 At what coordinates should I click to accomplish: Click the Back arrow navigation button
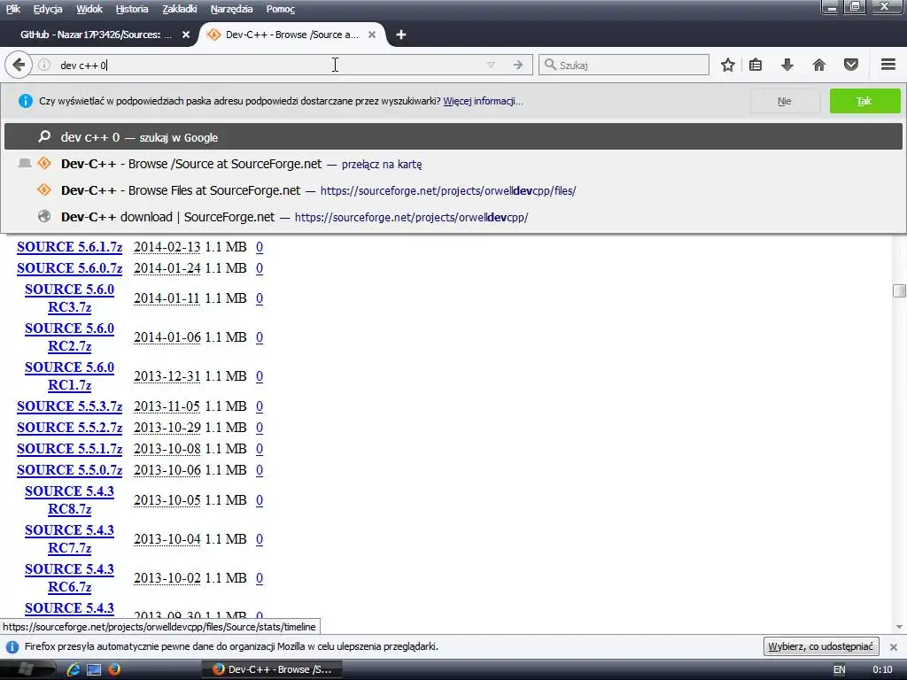click(19, 65)
